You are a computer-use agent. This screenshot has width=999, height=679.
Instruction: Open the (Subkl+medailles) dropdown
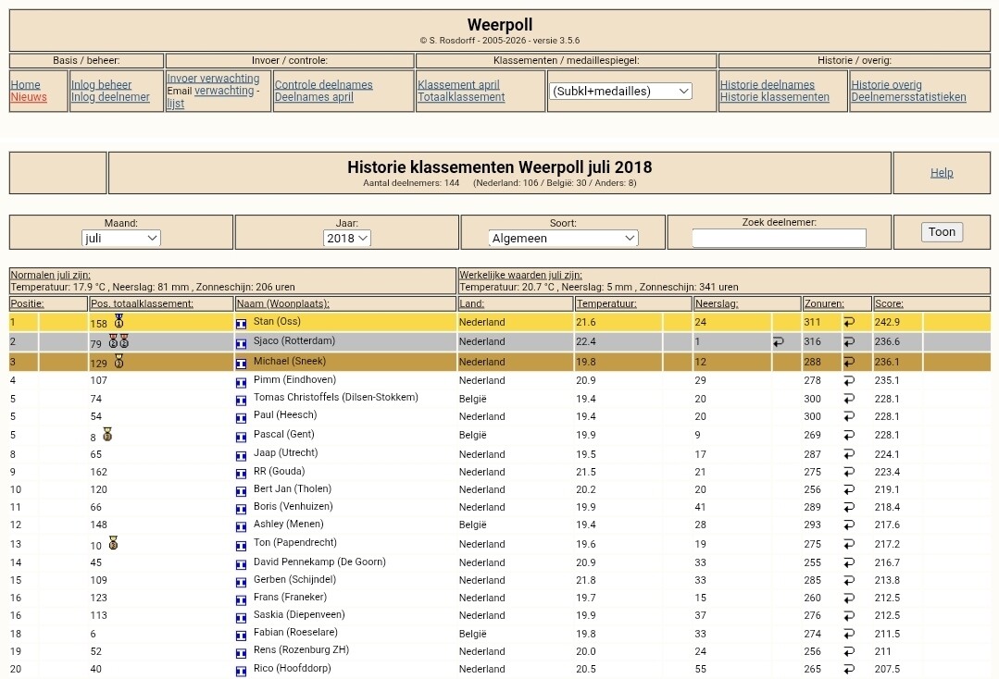pyautogui.click(x=620, y=91)
